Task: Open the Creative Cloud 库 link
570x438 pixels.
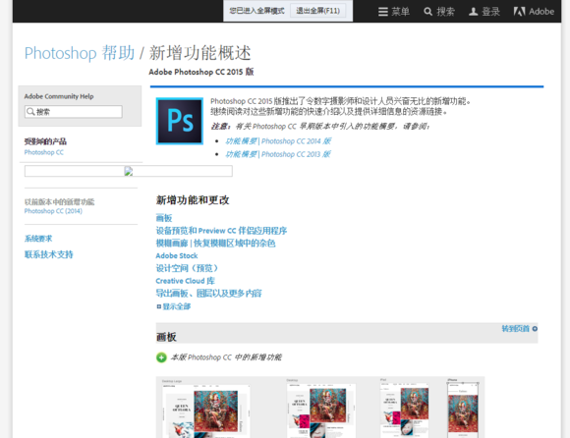Action: [185, 281]
